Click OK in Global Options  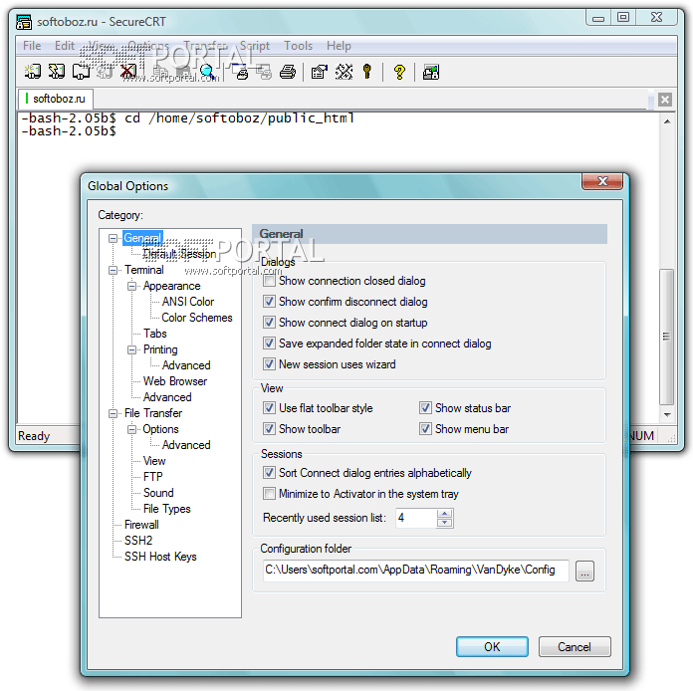coord(492,647)
